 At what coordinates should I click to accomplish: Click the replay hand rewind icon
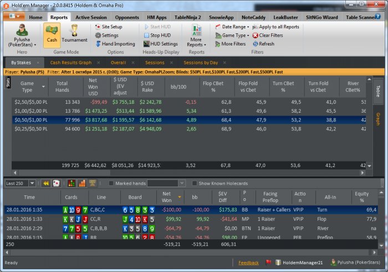coord(46,183)
